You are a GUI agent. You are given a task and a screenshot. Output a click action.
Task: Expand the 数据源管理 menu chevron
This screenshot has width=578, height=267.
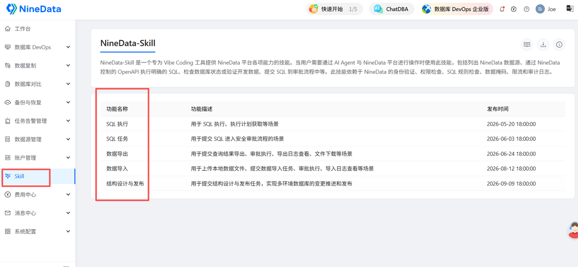click(x=68, y=139)
